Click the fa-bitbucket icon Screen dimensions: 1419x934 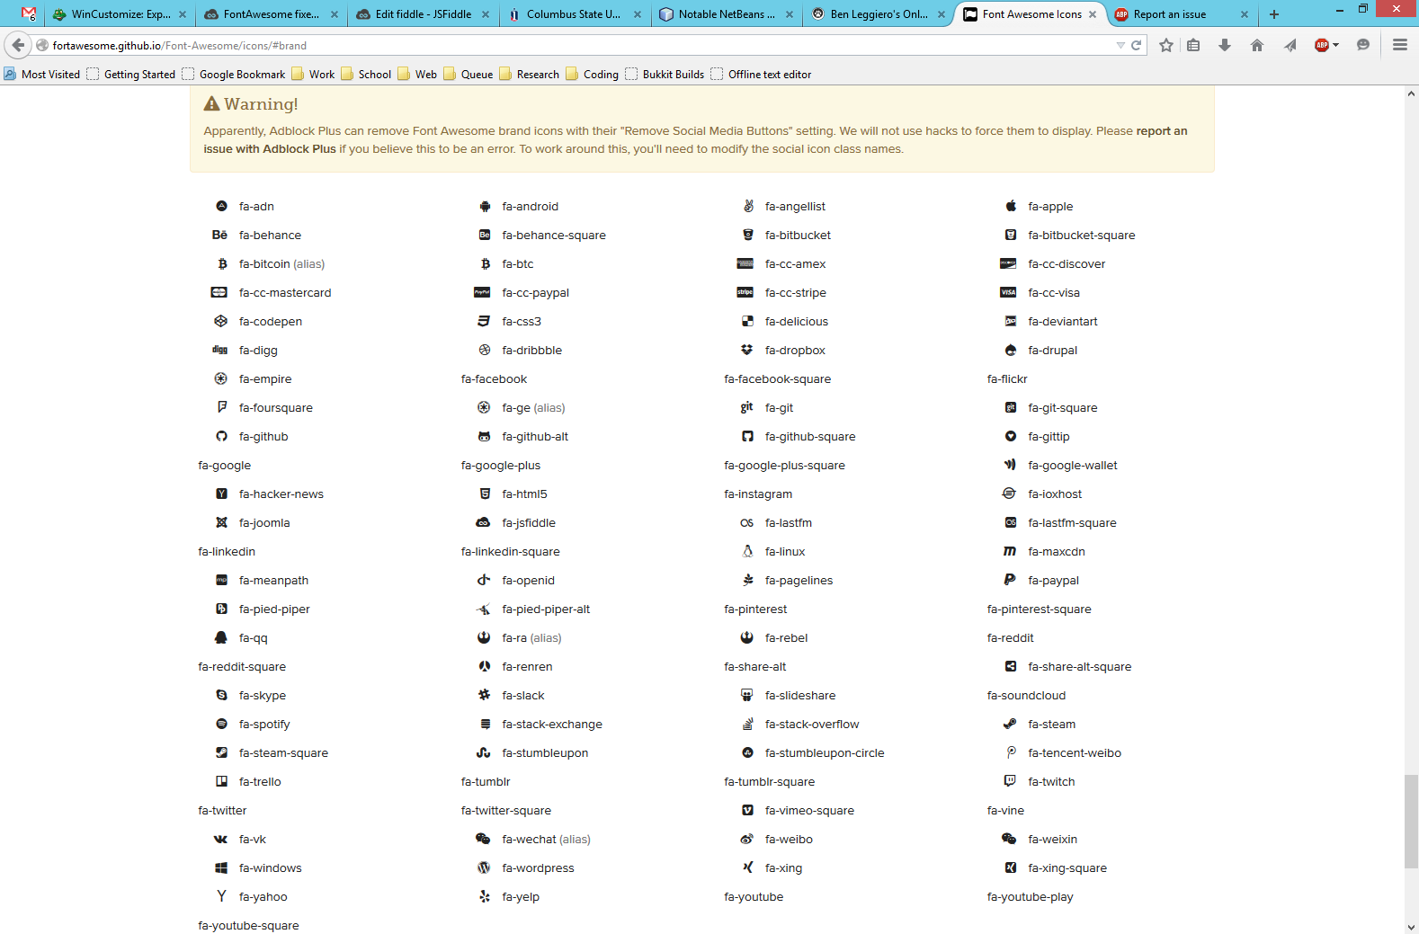[747, 235]
